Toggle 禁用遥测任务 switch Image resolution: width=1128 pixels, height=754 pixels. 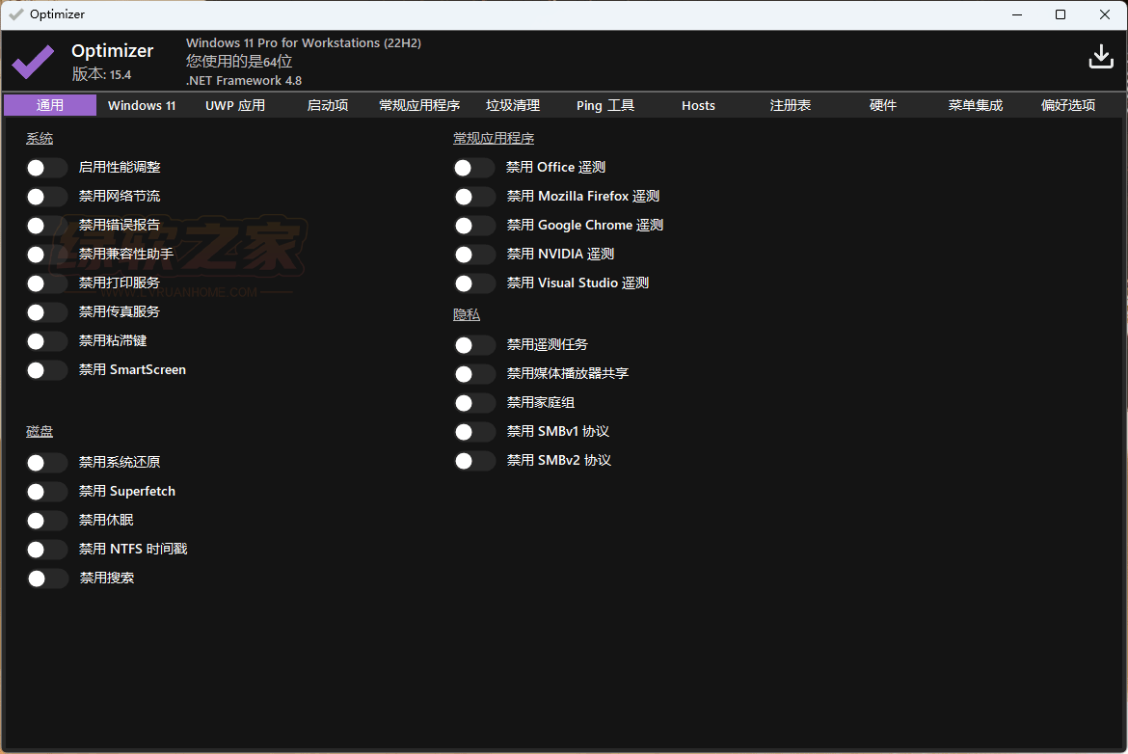474,345
